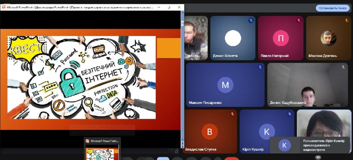Close the PowerPoint slideshow window
The width and height of the screenshot is (353, 160).
(179, 7)
